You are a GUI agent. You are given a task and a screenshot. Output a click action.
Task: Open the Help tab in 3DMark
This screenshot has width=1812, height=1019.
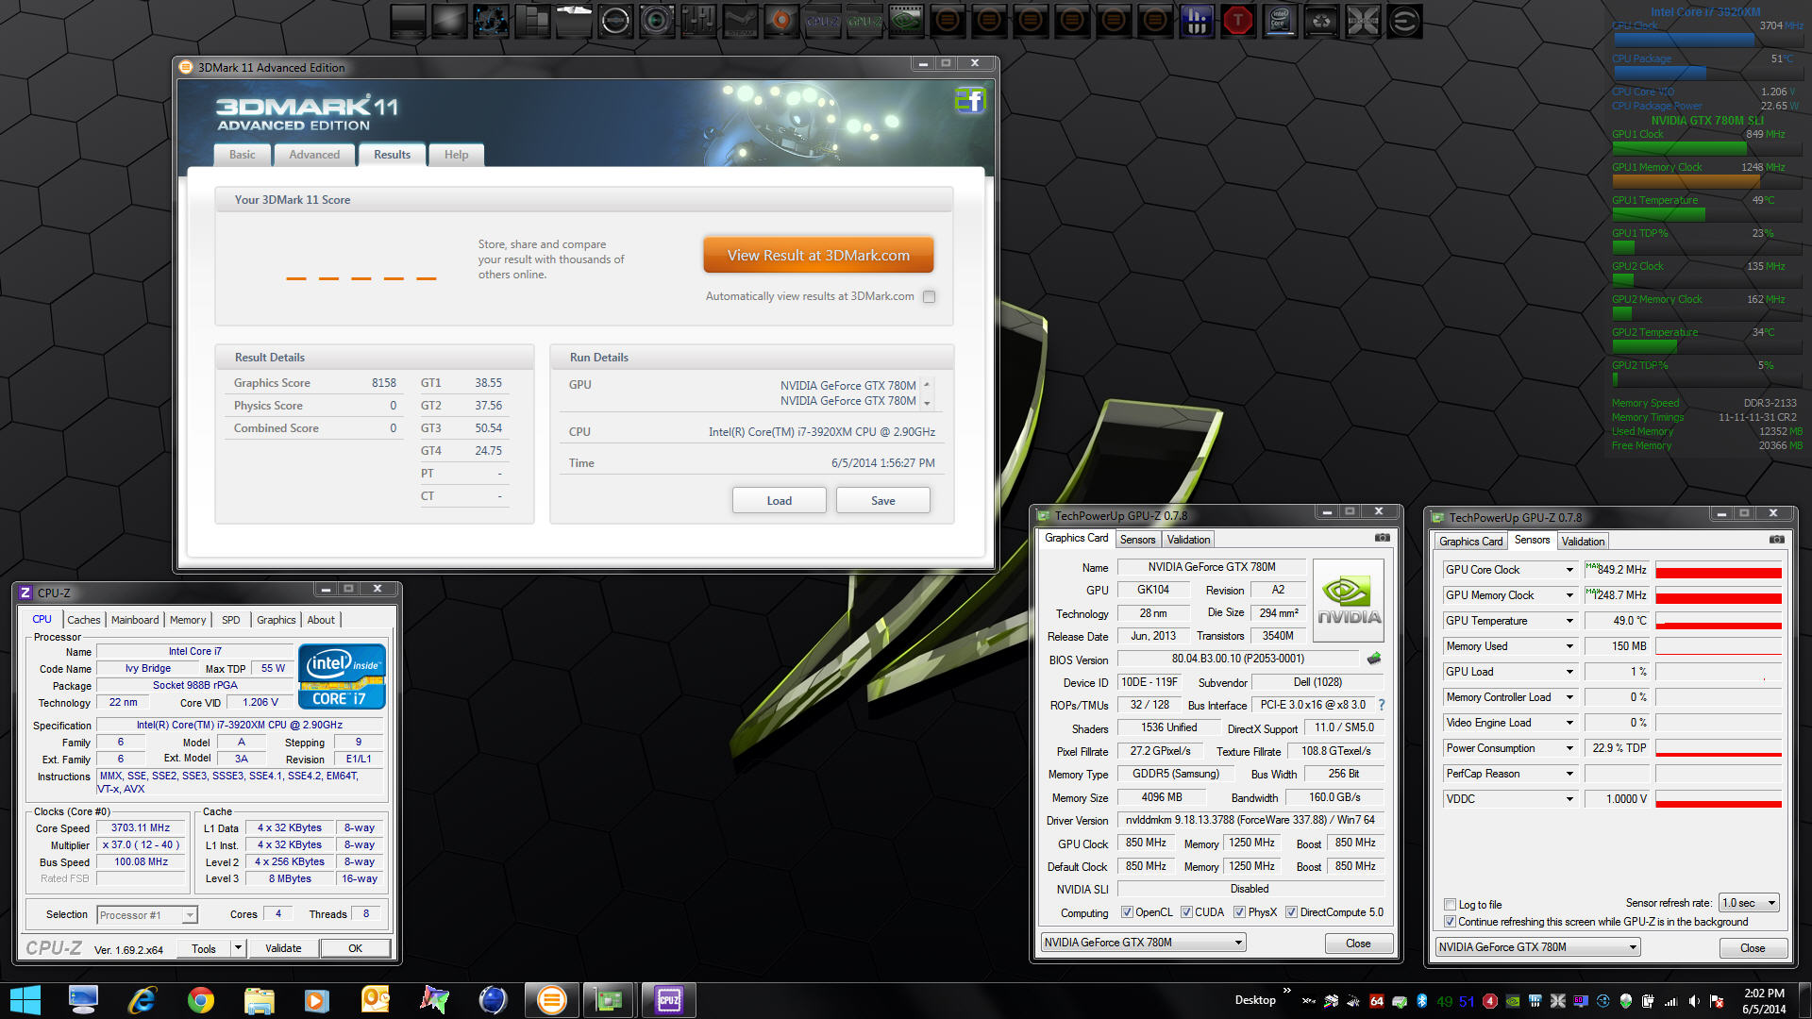pos(456,155)
